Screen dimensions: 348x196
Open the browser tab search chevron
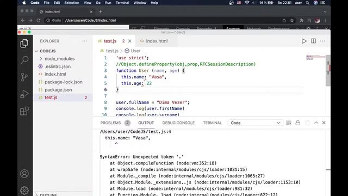tap(325, 11)
